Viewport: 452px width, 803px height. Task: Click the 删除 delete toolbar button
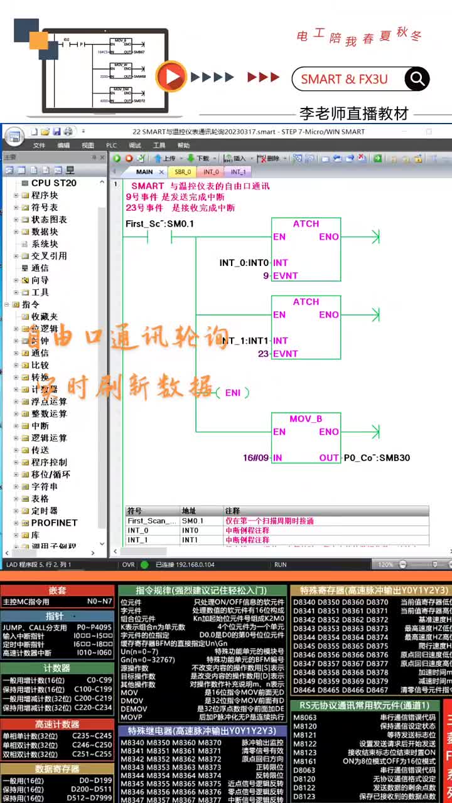click(x=269, y=159)
